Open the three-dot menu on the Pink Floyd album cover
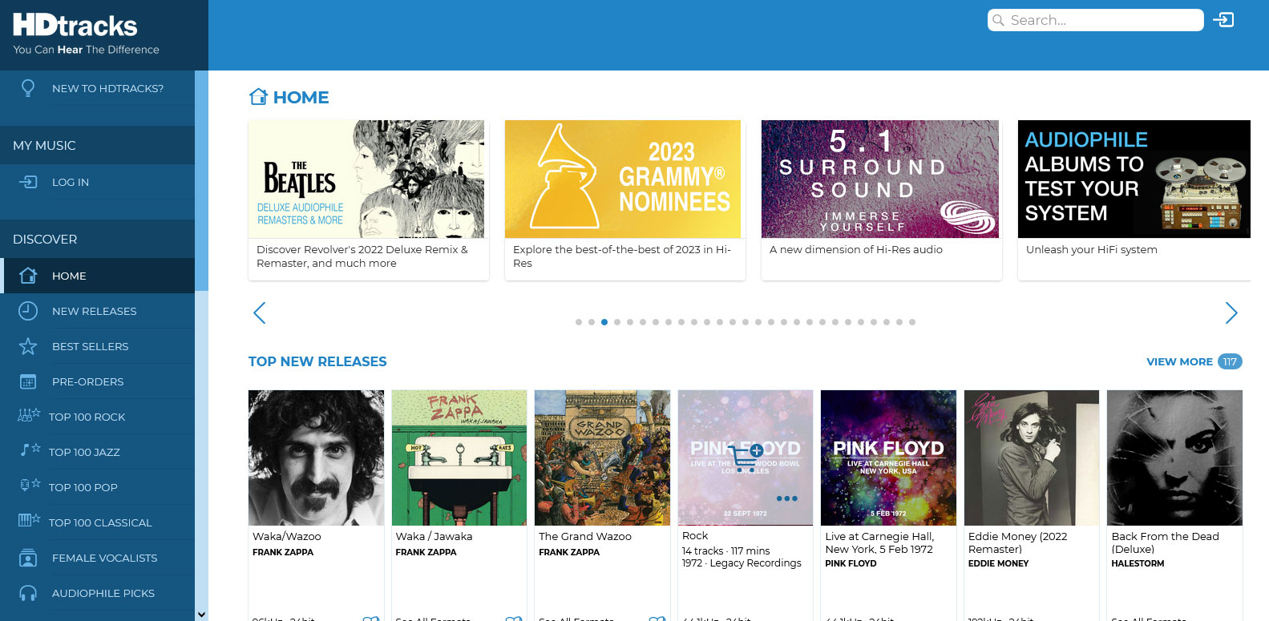This screenshot has height=621, width=1269. click(x=786, y=498)
